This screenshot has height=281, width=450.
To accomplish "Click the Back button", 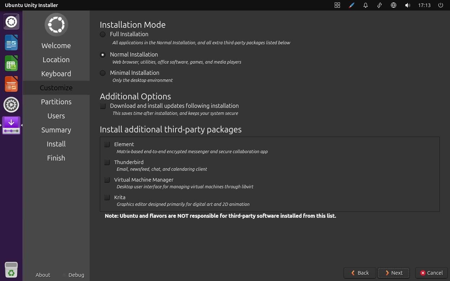I will click(x=360, y=273).
